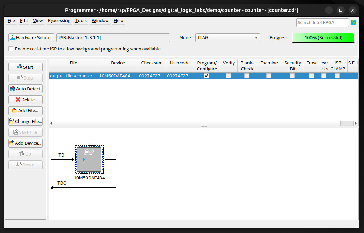
Task: Open Hardware Setup
Action: click(x=31, y=37)
